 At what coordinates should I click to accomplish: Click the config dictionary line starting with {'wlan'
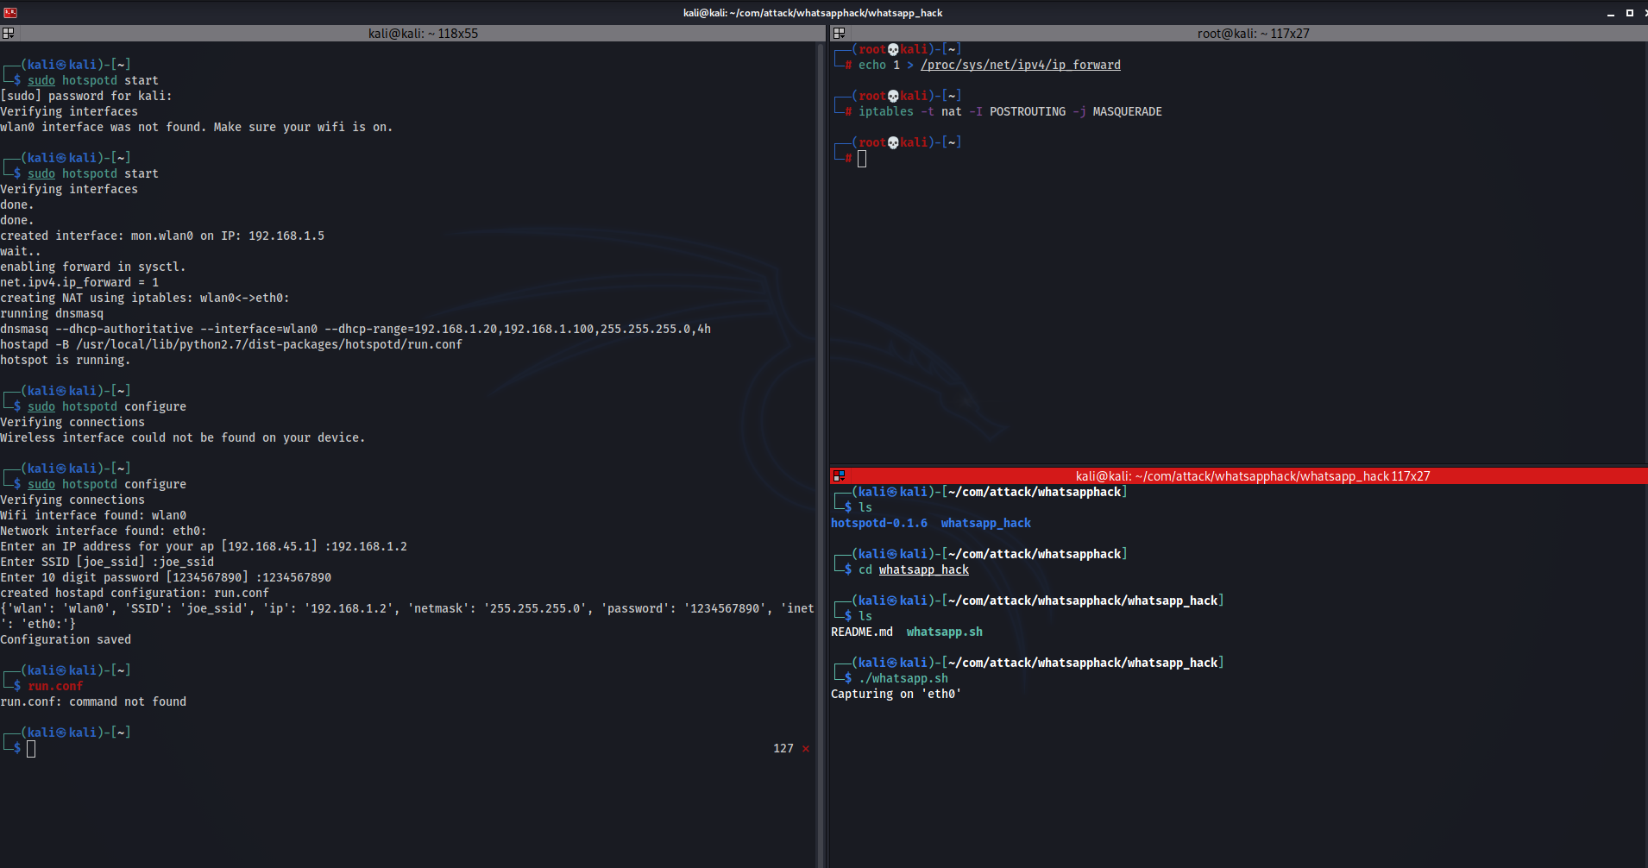(407, 608)
